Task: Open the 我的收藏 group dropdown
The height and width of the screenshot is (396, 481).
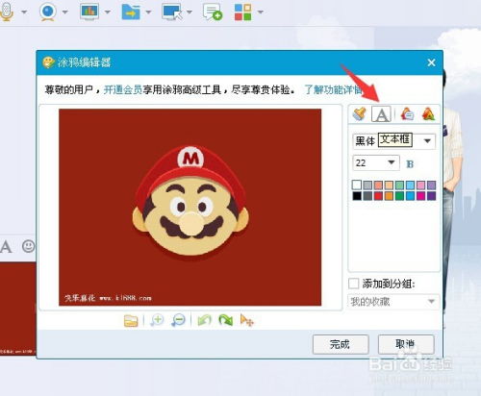Action: [393, 302]
